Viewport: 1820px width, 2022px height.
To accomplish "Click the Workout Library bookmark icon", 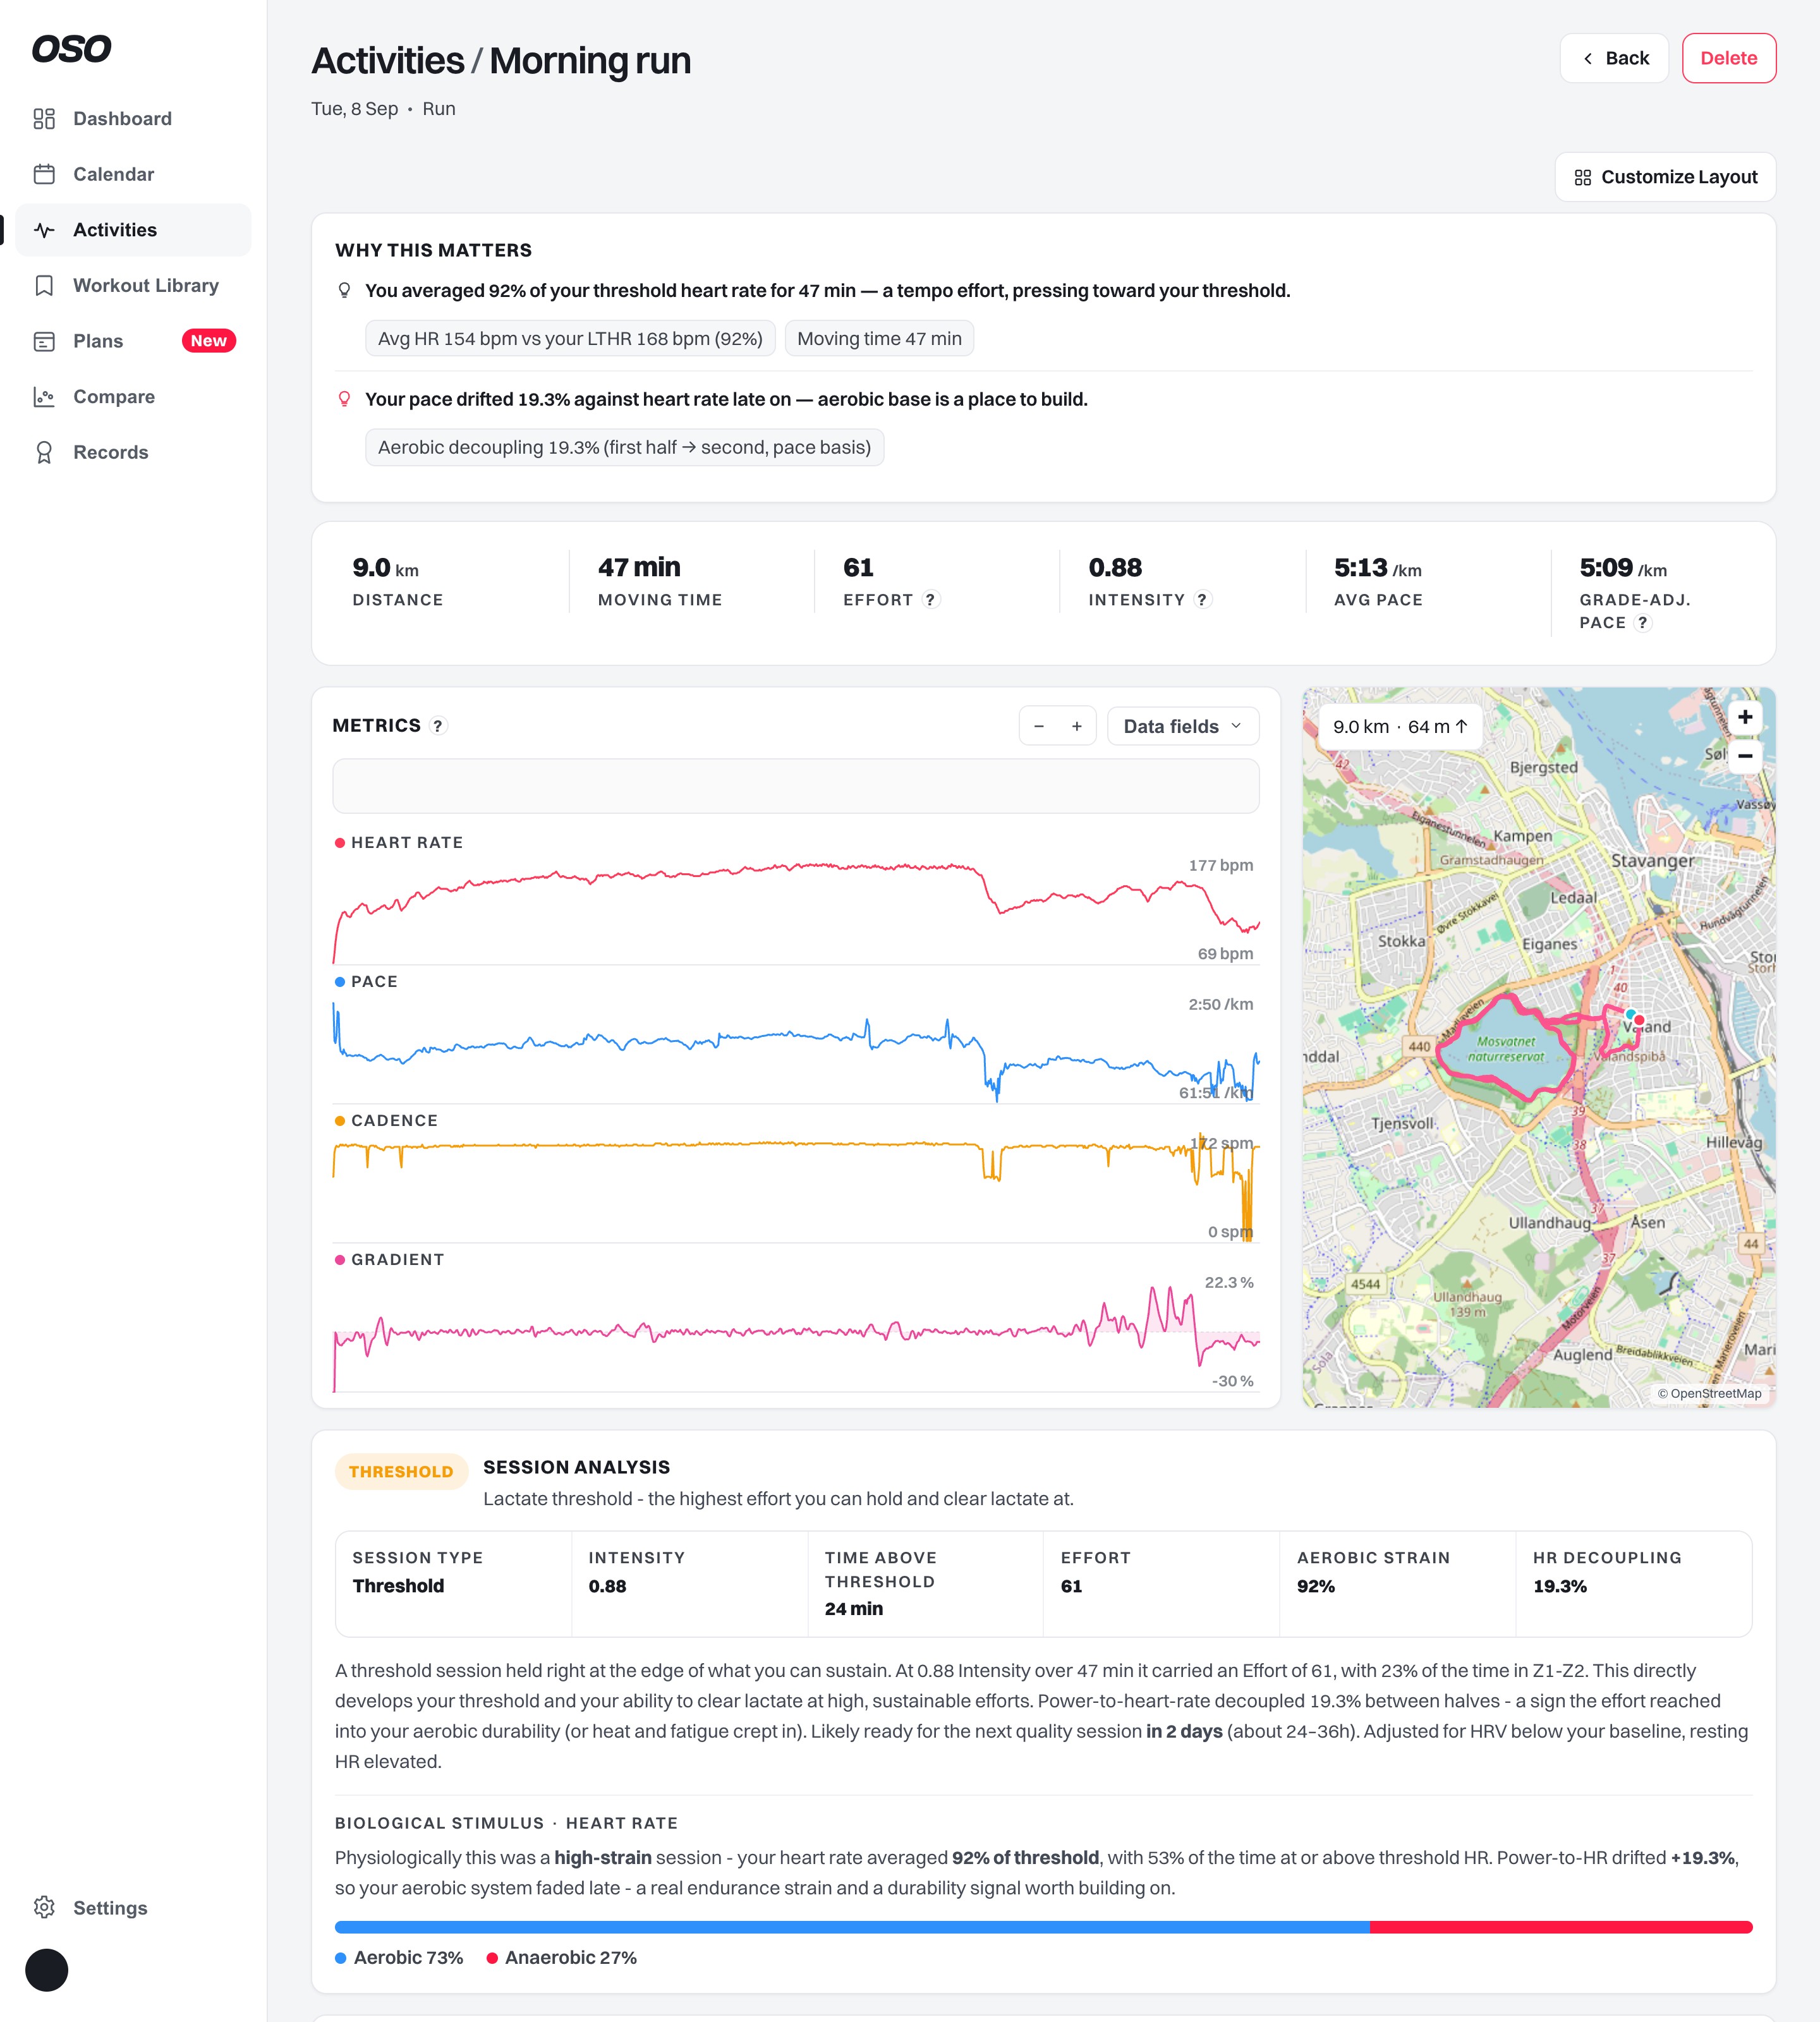I will point(44,285).
